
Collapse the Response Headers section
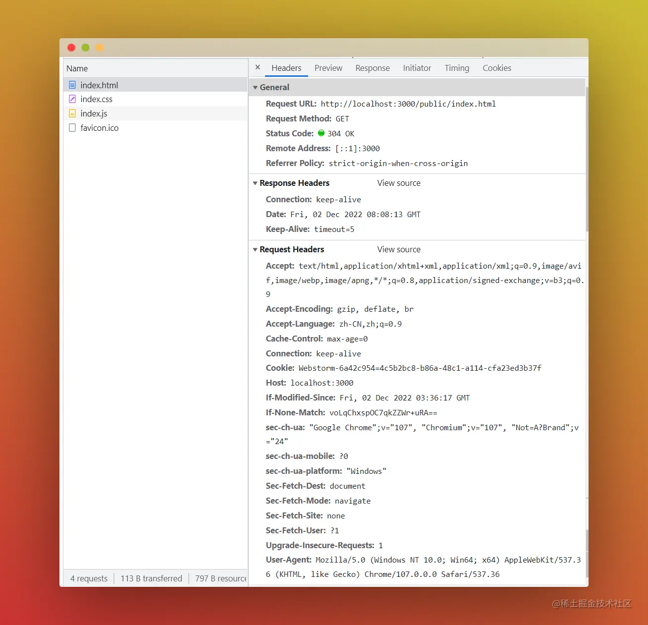pos(255,183)
